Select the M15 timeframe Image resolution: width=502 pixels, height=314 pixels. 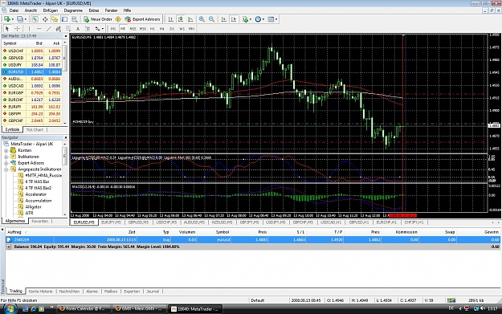pyautogui.click(x=133, y=29)
